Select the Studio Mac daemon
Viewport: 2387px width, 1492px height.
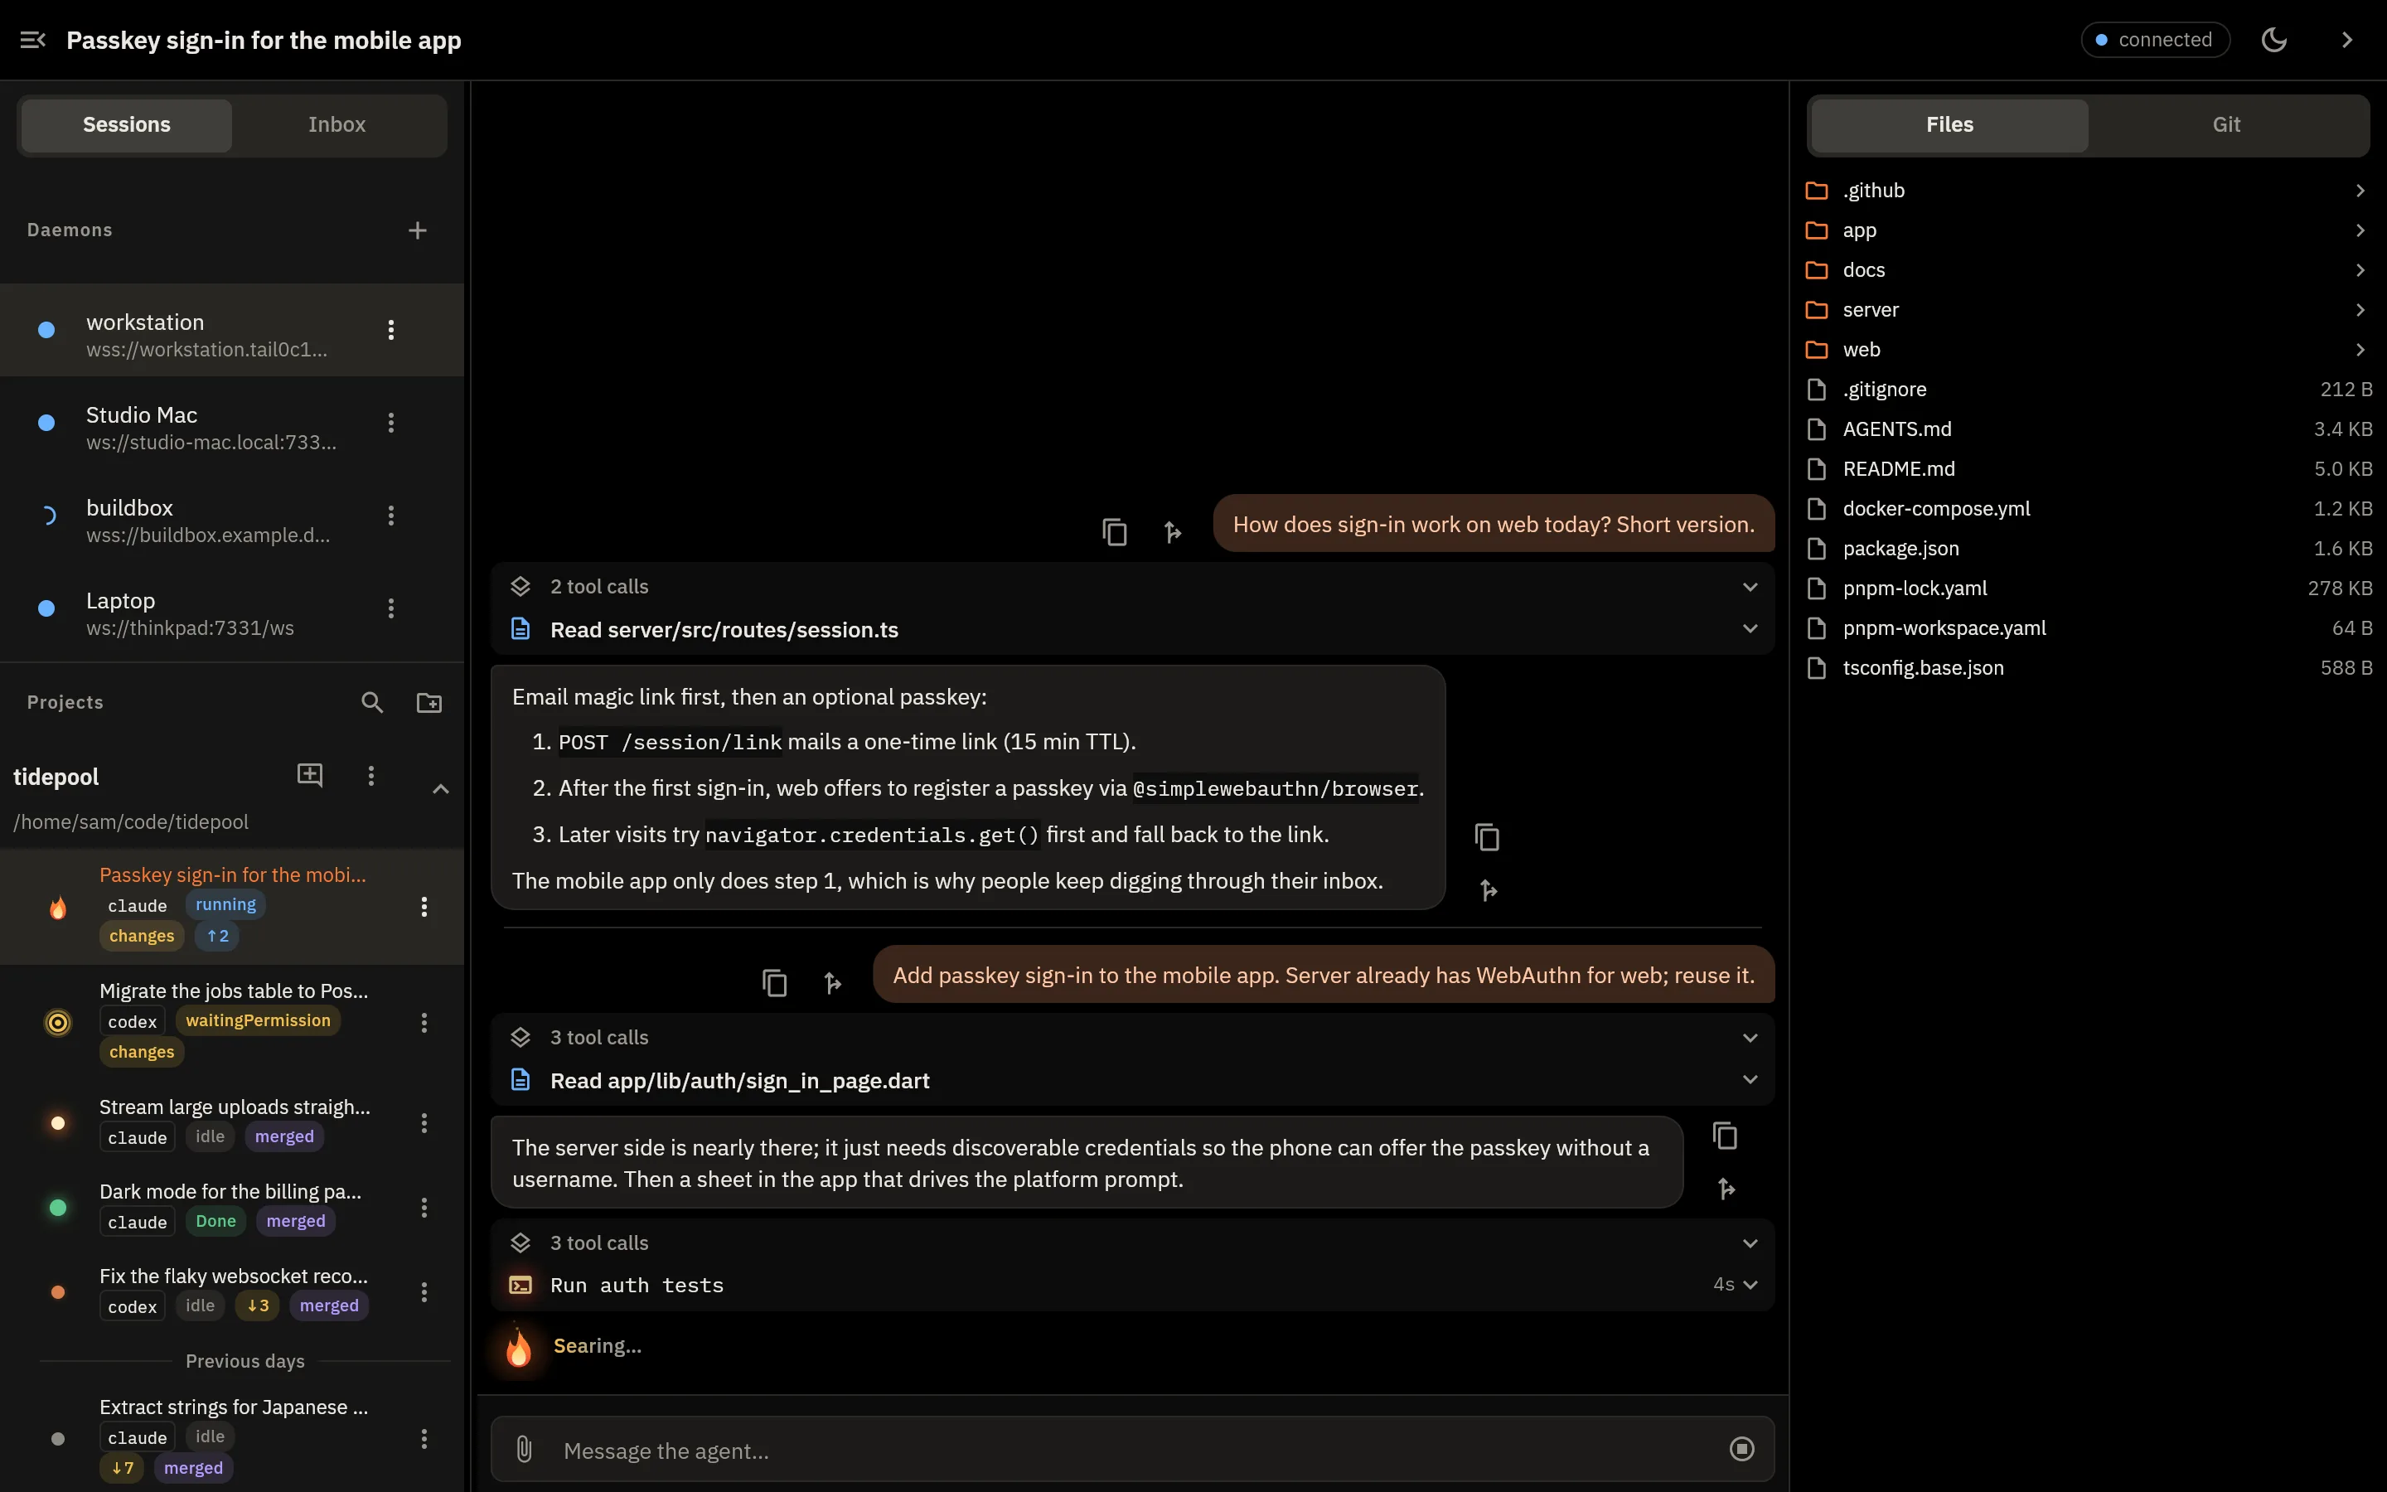[x=232, y=423]
